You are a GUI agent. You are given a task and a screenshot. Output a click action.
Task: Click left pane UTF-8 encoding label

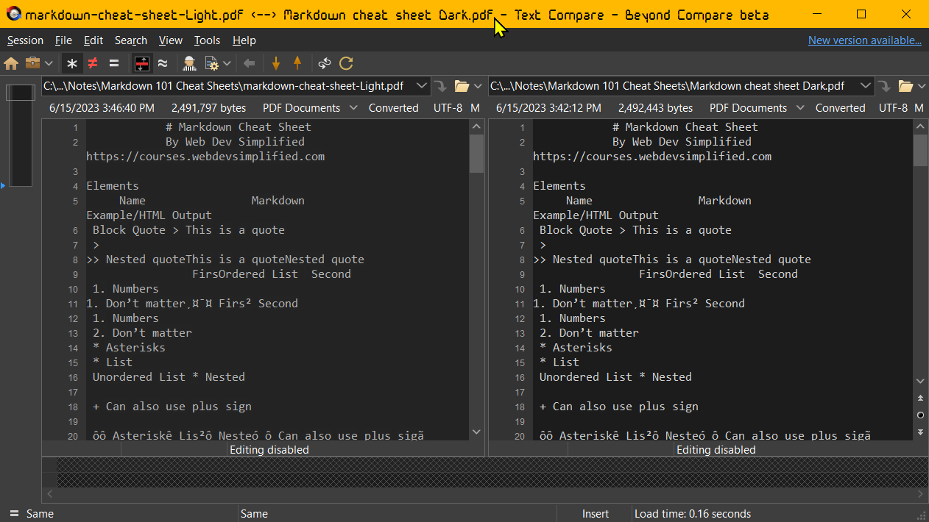pyautogui.click(x=448, y=108)
